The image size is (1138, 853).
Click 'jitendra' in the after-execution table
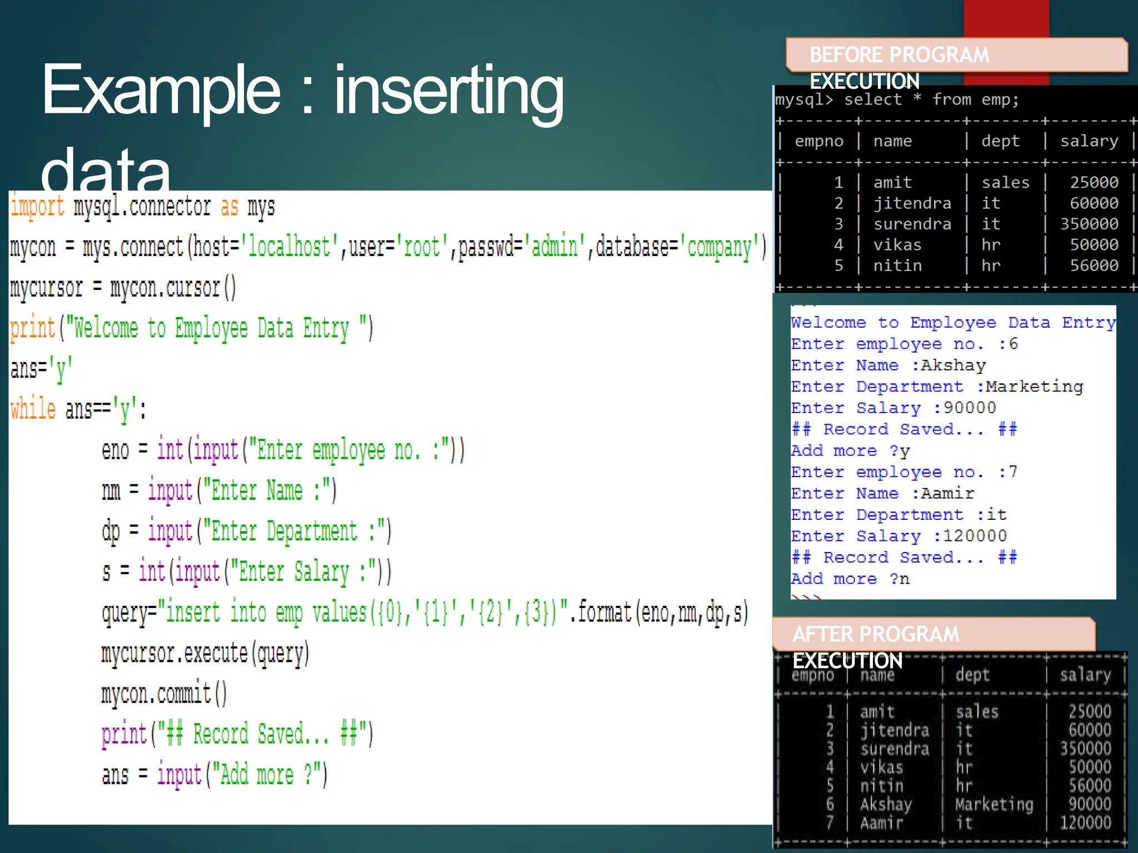point(895,730)
